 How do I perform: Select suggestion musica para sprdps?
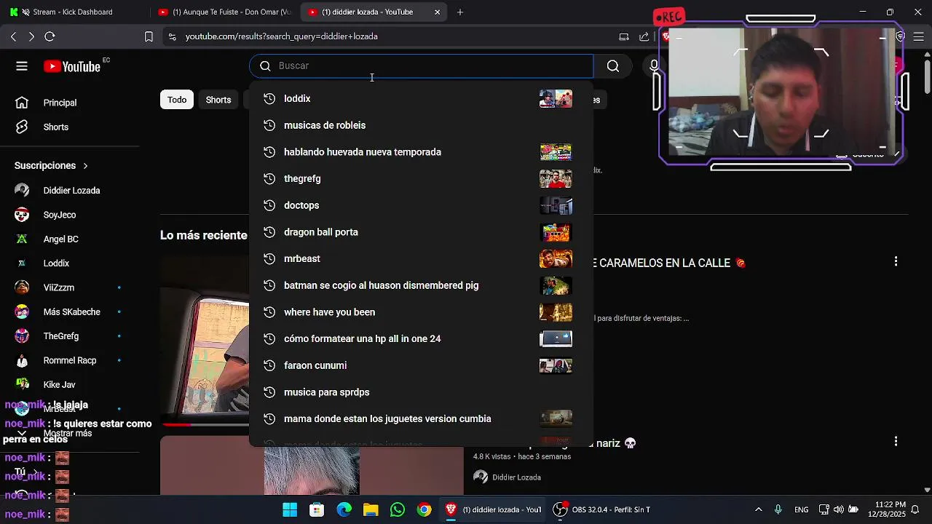click(x=421, y=392)
